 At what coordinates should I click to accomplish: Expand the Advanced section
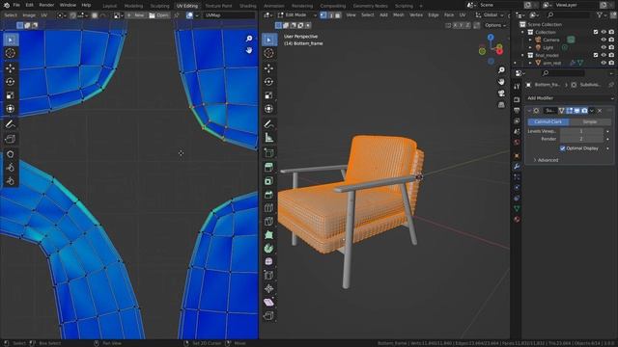pos(546,160)
